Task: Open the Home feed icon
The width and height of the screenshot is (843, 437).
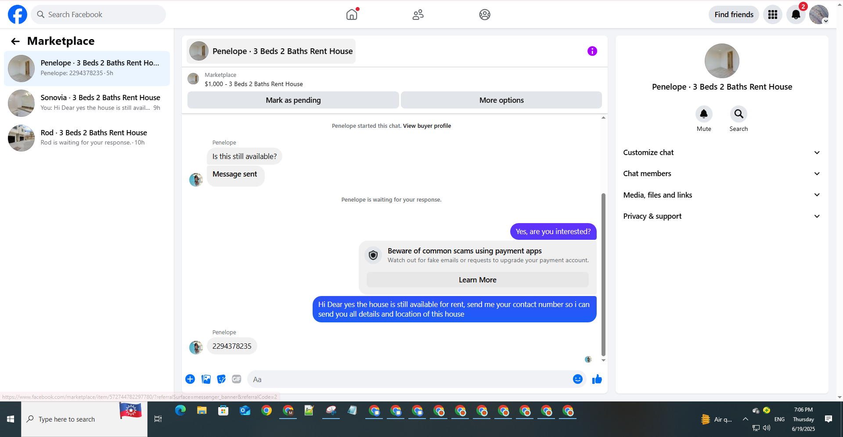Action: [352, 14]
